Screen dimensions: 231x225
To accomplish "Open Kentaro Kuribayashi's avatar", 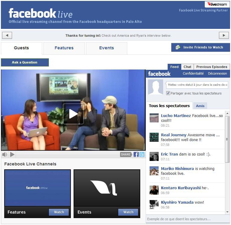I will (x=154, y=190).
